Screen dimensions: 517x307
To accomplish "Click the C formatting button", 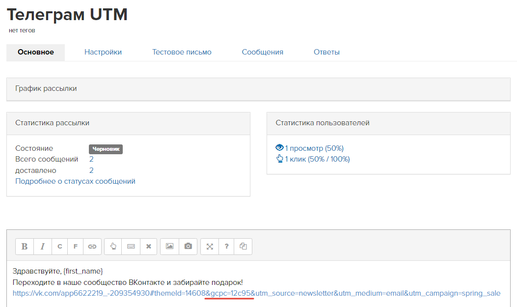I will [60, 247].
